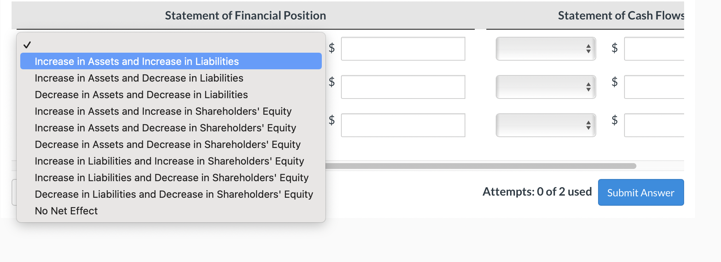Select 'Decrease in Liabilities and Decrease in Shareholders' Equity'
Image resolution: width=721 pixels, height=262 pixels.
[x=174, y=194]
